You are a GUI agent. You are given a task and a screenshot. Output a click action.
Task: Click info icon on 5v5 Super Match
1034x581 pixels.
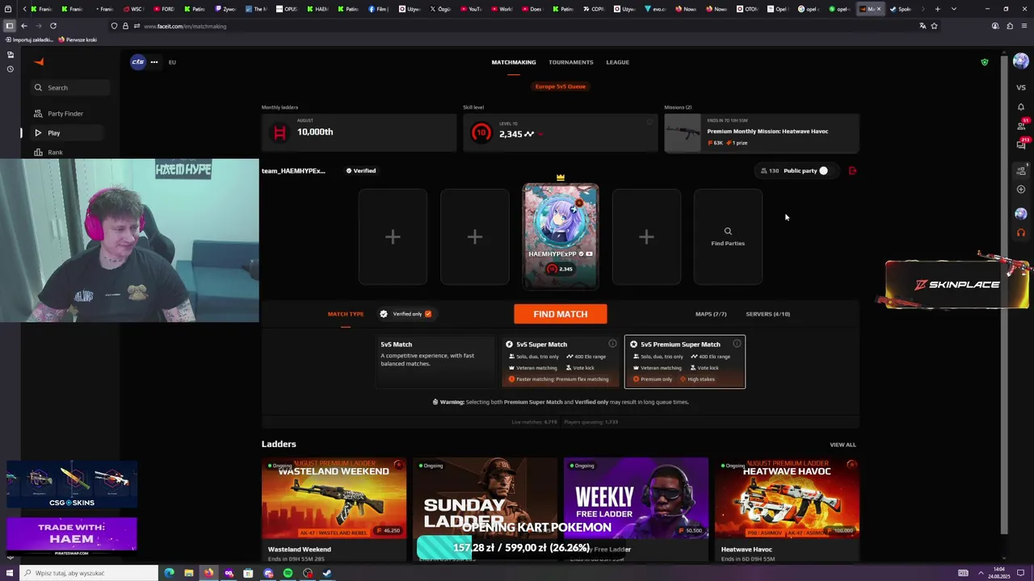coord(612,344)
